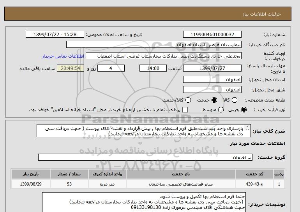Select the کالا radio button

[x=235, y=100]
